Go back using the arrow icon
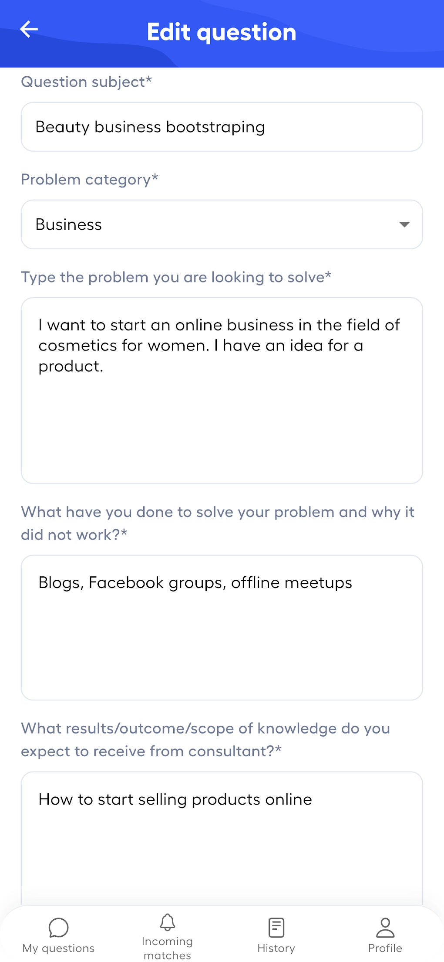444x962 pixels. 29,30
